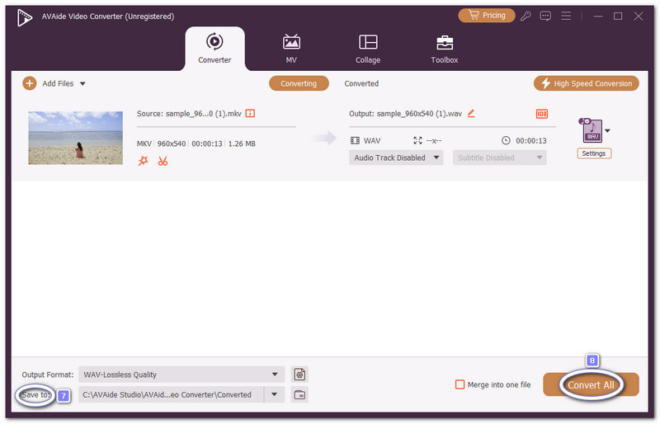Open the Output Format dropdown
660x424 pixels.
tap(181, 375)
